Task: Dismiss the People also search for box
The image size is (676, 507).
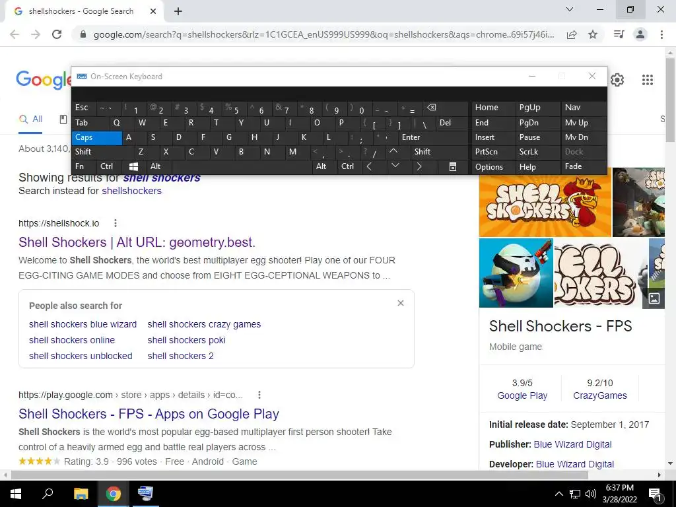Action: click(x=401, y=303)
